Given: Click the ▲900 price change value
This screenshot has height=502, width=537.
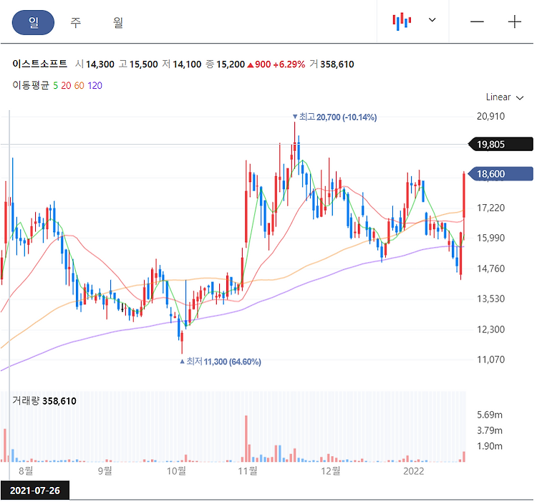Looking at the screenshot, I should pos(259,64).
